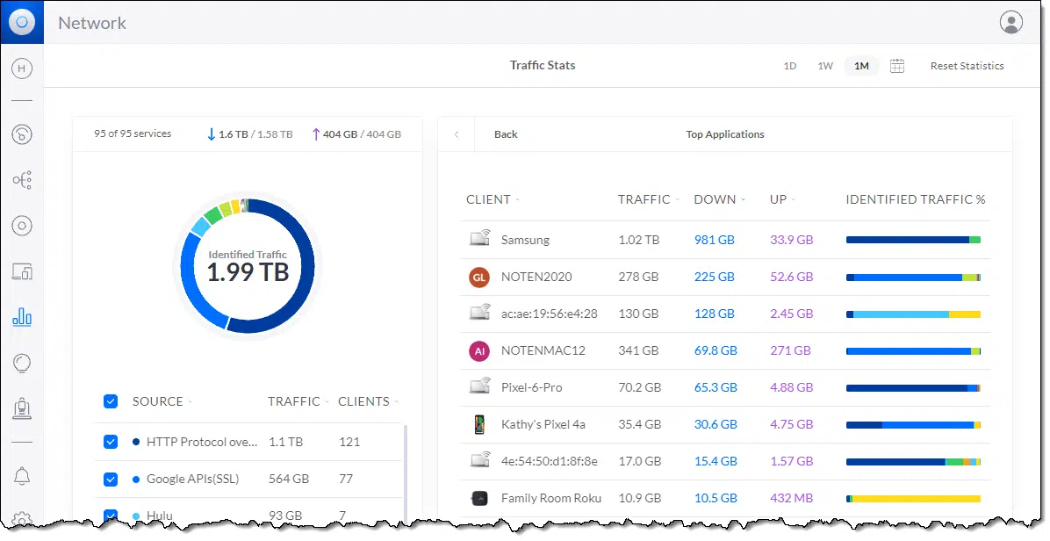This screenshot has height=541, width=1050.
Task: Open the insights lightbulb icon in sidebar
Action: 22,363
